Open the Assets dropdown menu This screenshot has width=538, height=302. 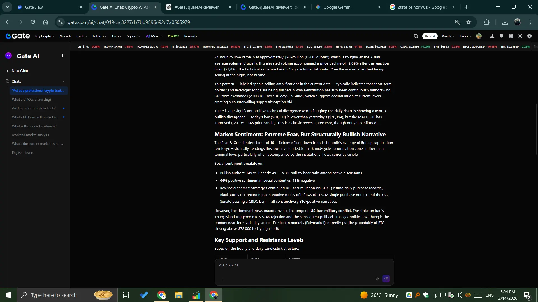click(x=448, y=36)
